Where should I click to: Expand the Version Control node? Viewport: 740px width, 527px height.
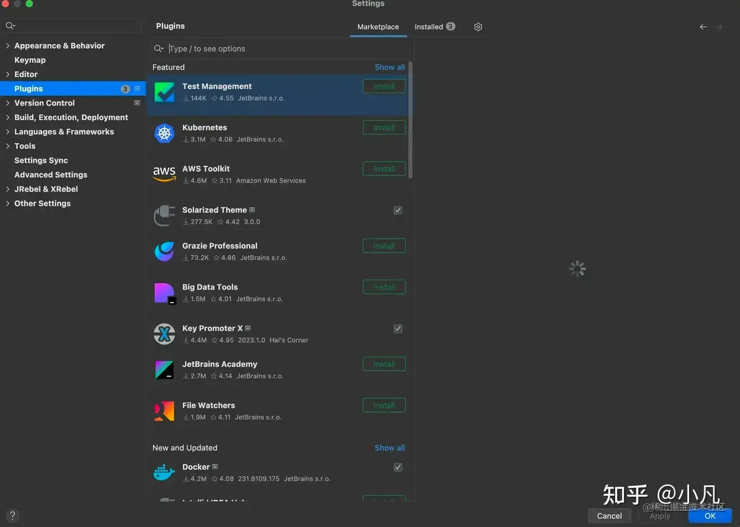click(8, 103)
